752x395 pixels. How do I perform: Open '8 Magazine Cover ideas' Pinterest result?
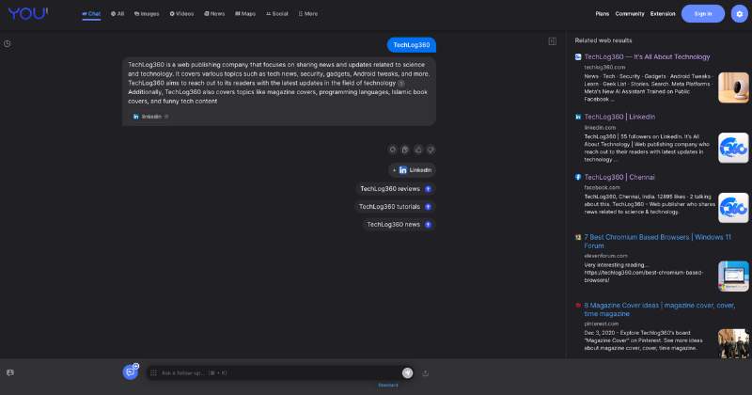click(660, 309)
